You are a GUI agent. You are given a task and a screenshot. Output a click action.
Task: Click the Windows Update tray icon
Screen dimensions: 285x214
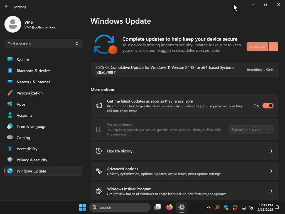click(235, 207)
